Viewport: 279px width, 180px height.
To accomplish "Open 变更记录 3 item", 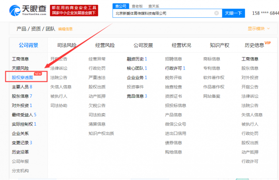I will tap(22, 143).
